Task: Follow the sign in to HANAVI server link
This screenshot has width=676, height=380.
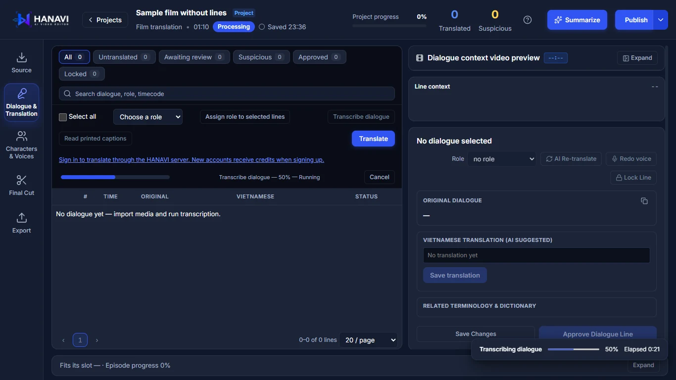Action: [192, 160]
